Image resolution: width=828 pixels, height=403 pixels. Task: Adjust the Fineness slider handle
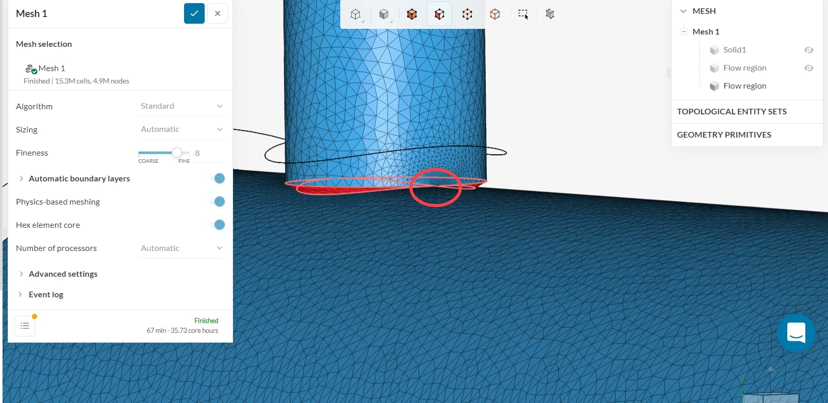[177, 153]
